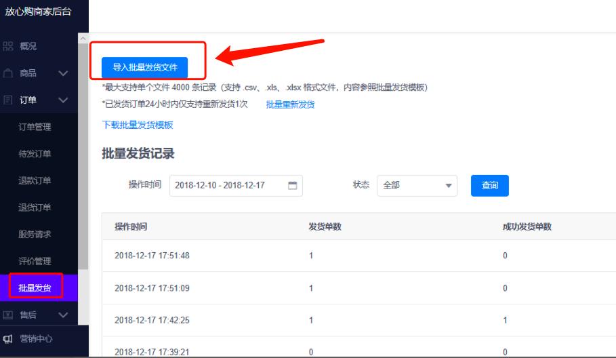Click the 订单 document icon

tap(8, 100)
